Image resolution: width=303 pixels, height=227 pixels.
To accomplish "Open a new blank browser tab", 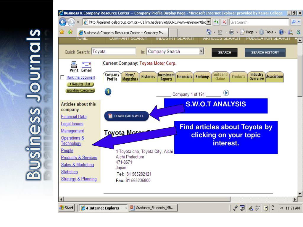I will pyautogui.click(x=173, y=33).
